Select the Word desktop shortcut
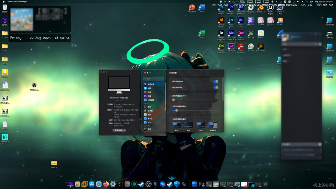This screenshot has height=189, width=336. coord(201,9)
